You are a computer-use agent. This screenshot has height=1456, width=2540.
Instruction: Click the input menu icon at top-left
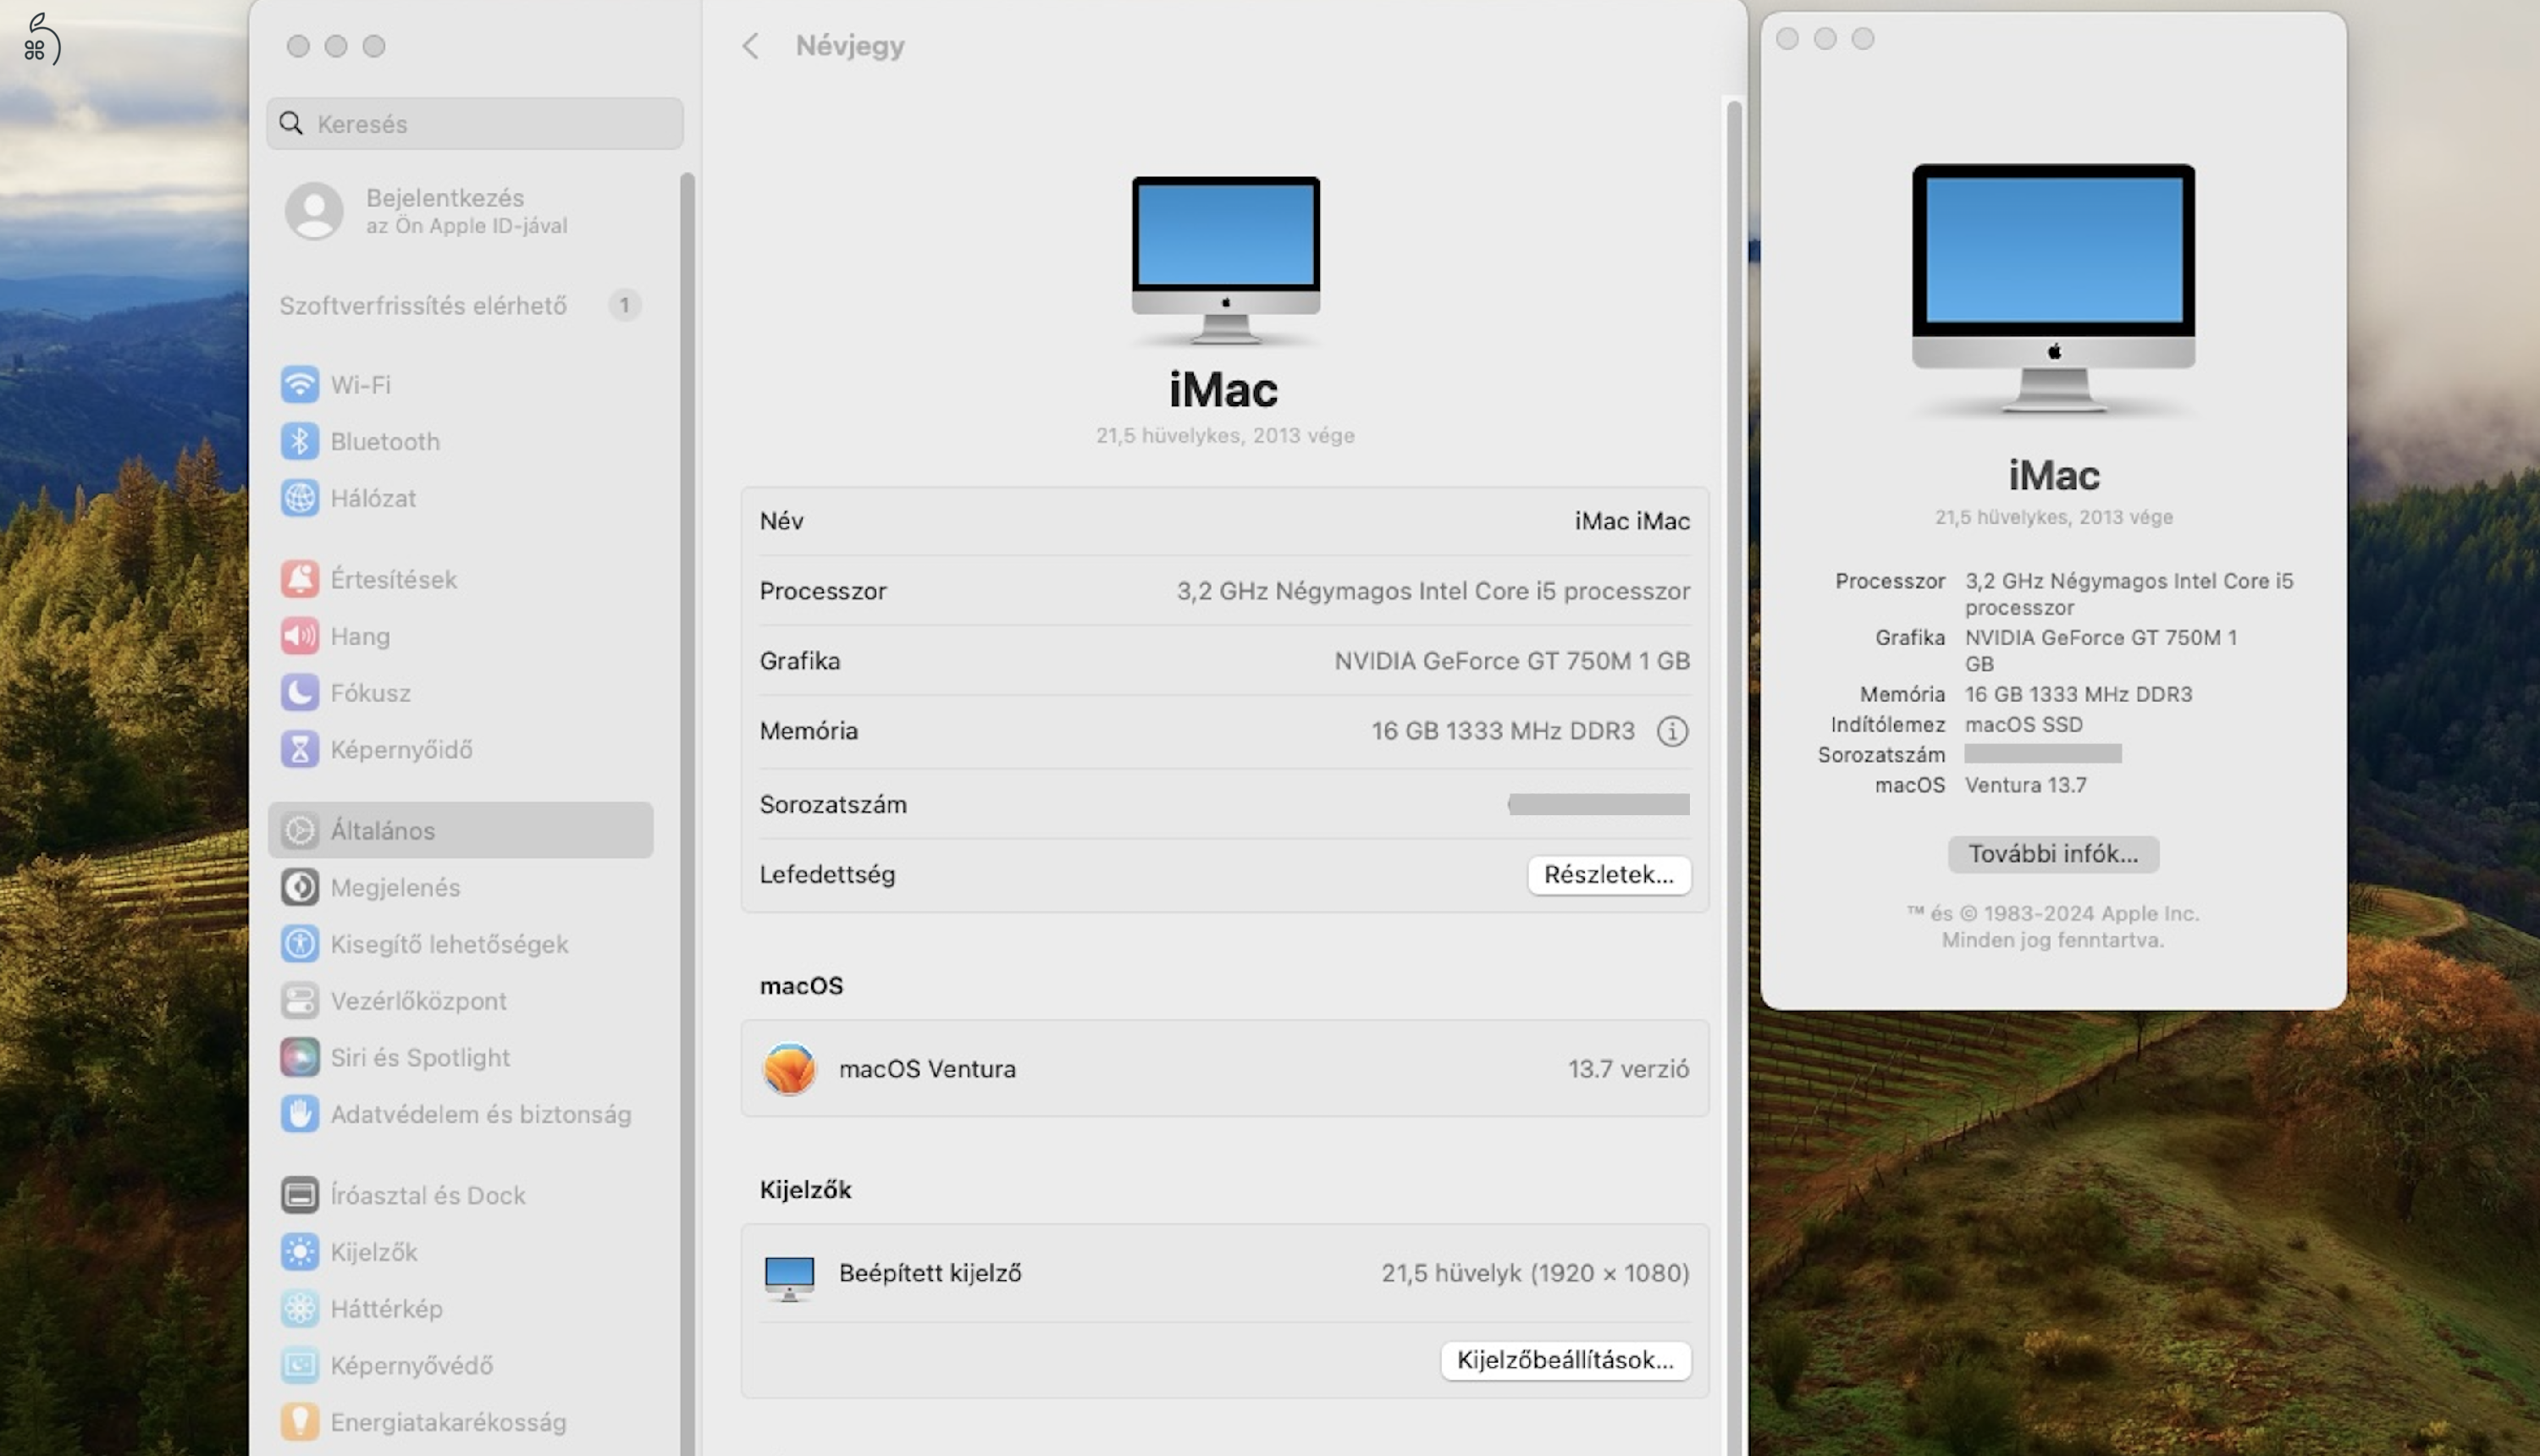click(x=41, y=39)
